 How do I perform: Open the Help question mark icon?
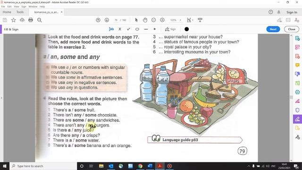point(270,12)
